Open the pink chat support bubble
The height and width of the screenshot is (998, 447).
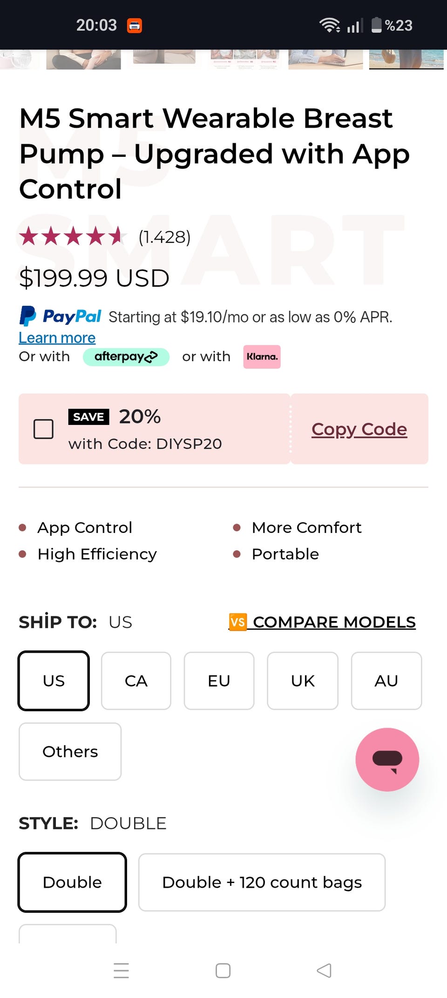(x=387, y=759)
